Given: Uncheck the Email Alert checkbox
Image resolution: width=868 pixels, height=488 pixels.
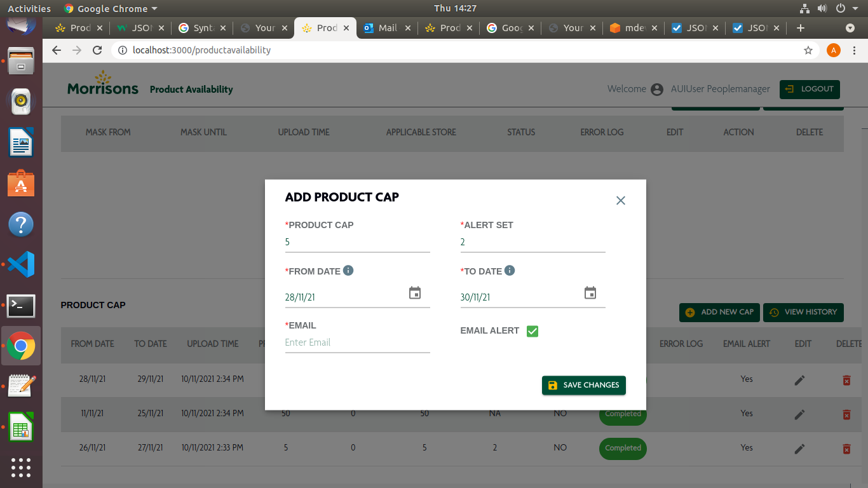Looking at the screenshot, I should (x=532, y=331).
